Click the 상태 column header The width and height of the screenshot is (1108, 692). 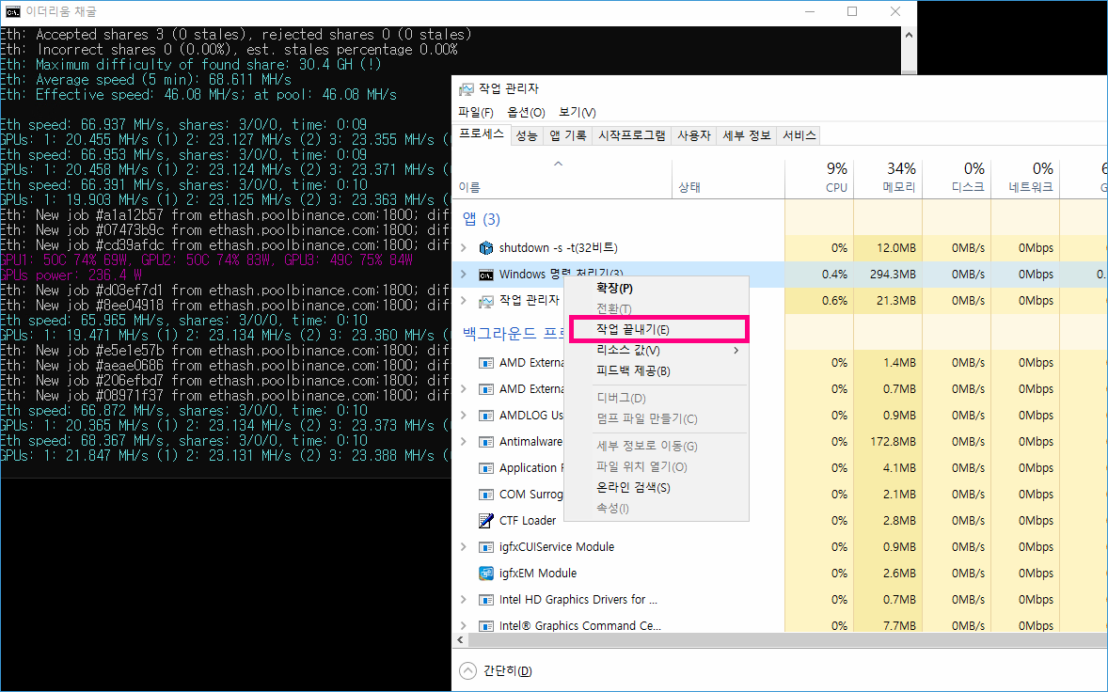point(729,179)
